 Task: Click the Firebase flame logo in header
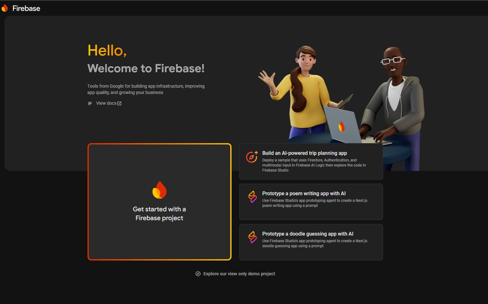point(5,8)
